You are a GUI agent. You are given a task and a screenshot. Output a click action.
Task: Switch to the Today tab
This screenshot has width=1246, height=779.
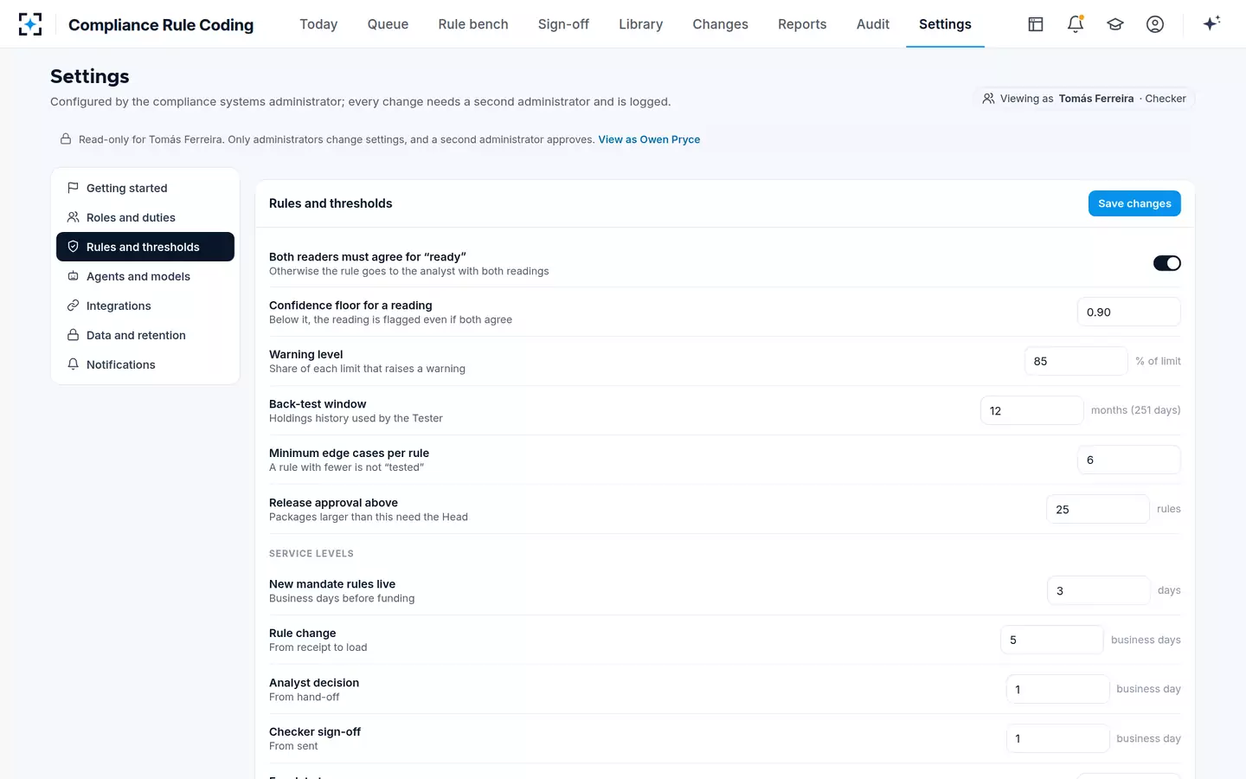318,24
